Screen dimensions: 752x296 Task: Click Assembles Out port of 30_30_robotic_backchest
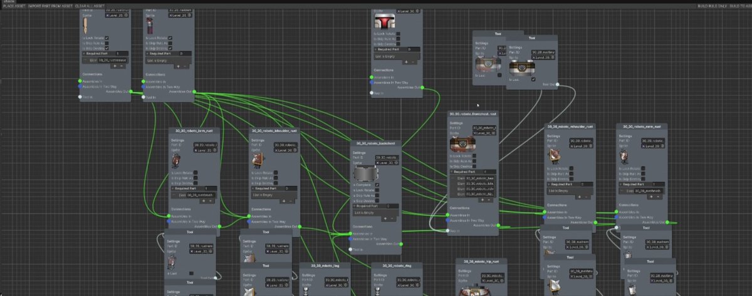point(402,243)
